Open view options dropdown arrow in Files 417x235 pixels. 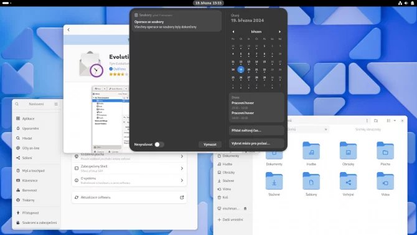click(395, 121)
